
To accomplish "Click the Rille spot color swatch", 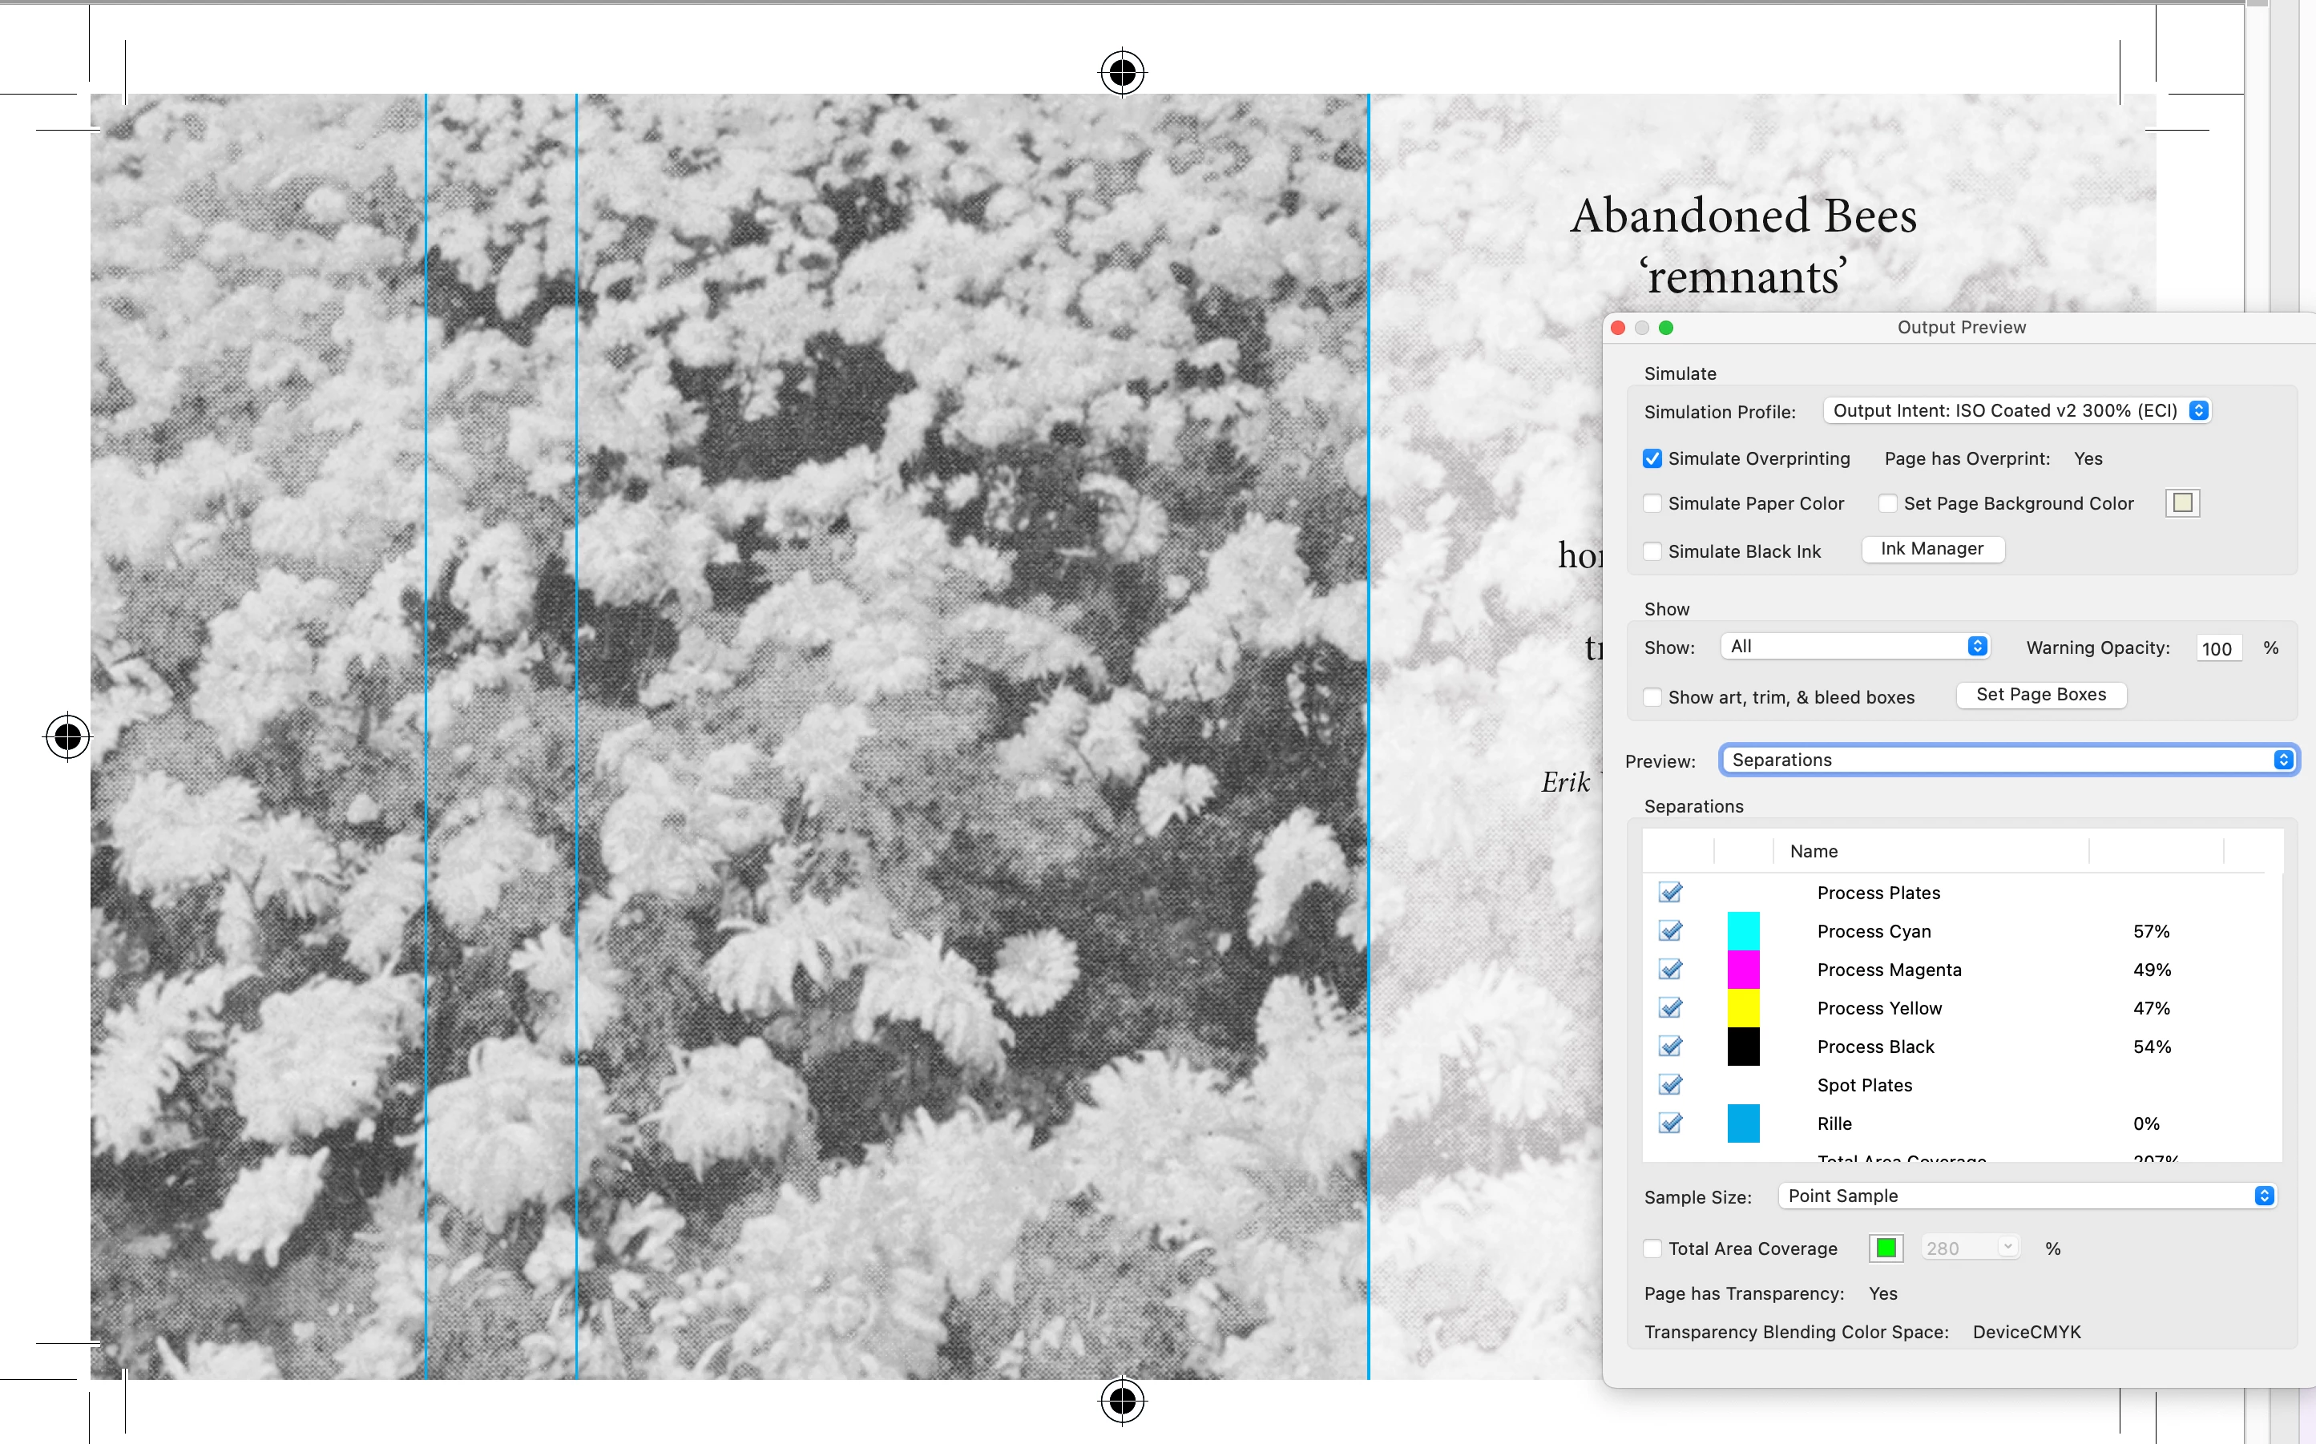I will (x=1743, y=1123).
